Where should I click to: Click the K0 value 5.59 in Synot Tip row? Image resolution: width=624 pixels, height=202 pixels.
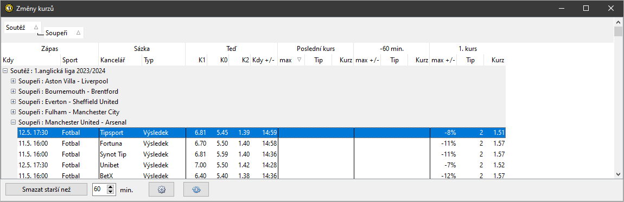click(x=222, y=154)
